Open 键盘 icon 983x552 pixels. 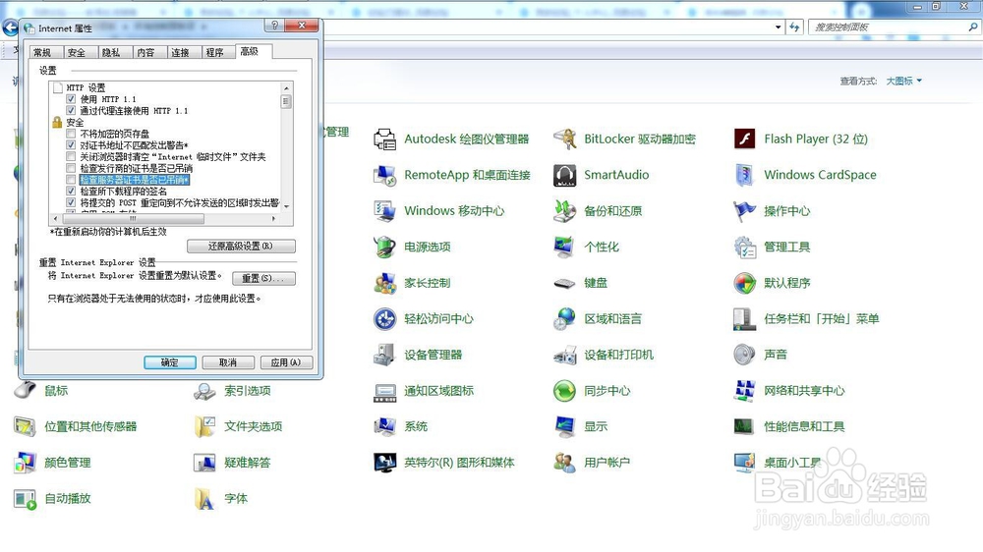(x=565, y=283)
